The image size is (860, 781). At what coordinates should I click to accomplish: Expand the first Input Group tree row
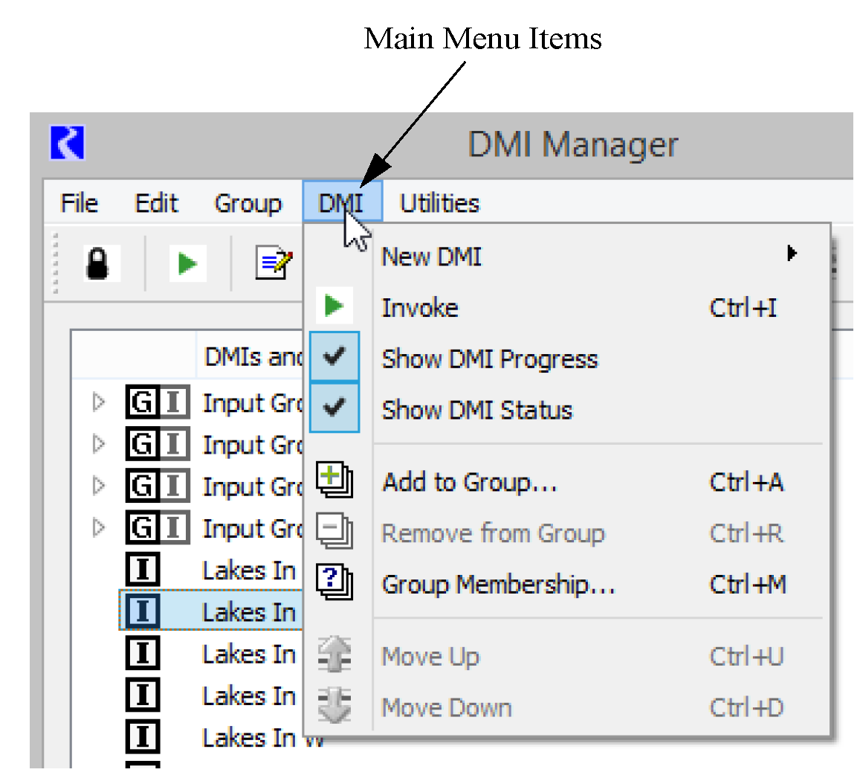tap(98, 402)
